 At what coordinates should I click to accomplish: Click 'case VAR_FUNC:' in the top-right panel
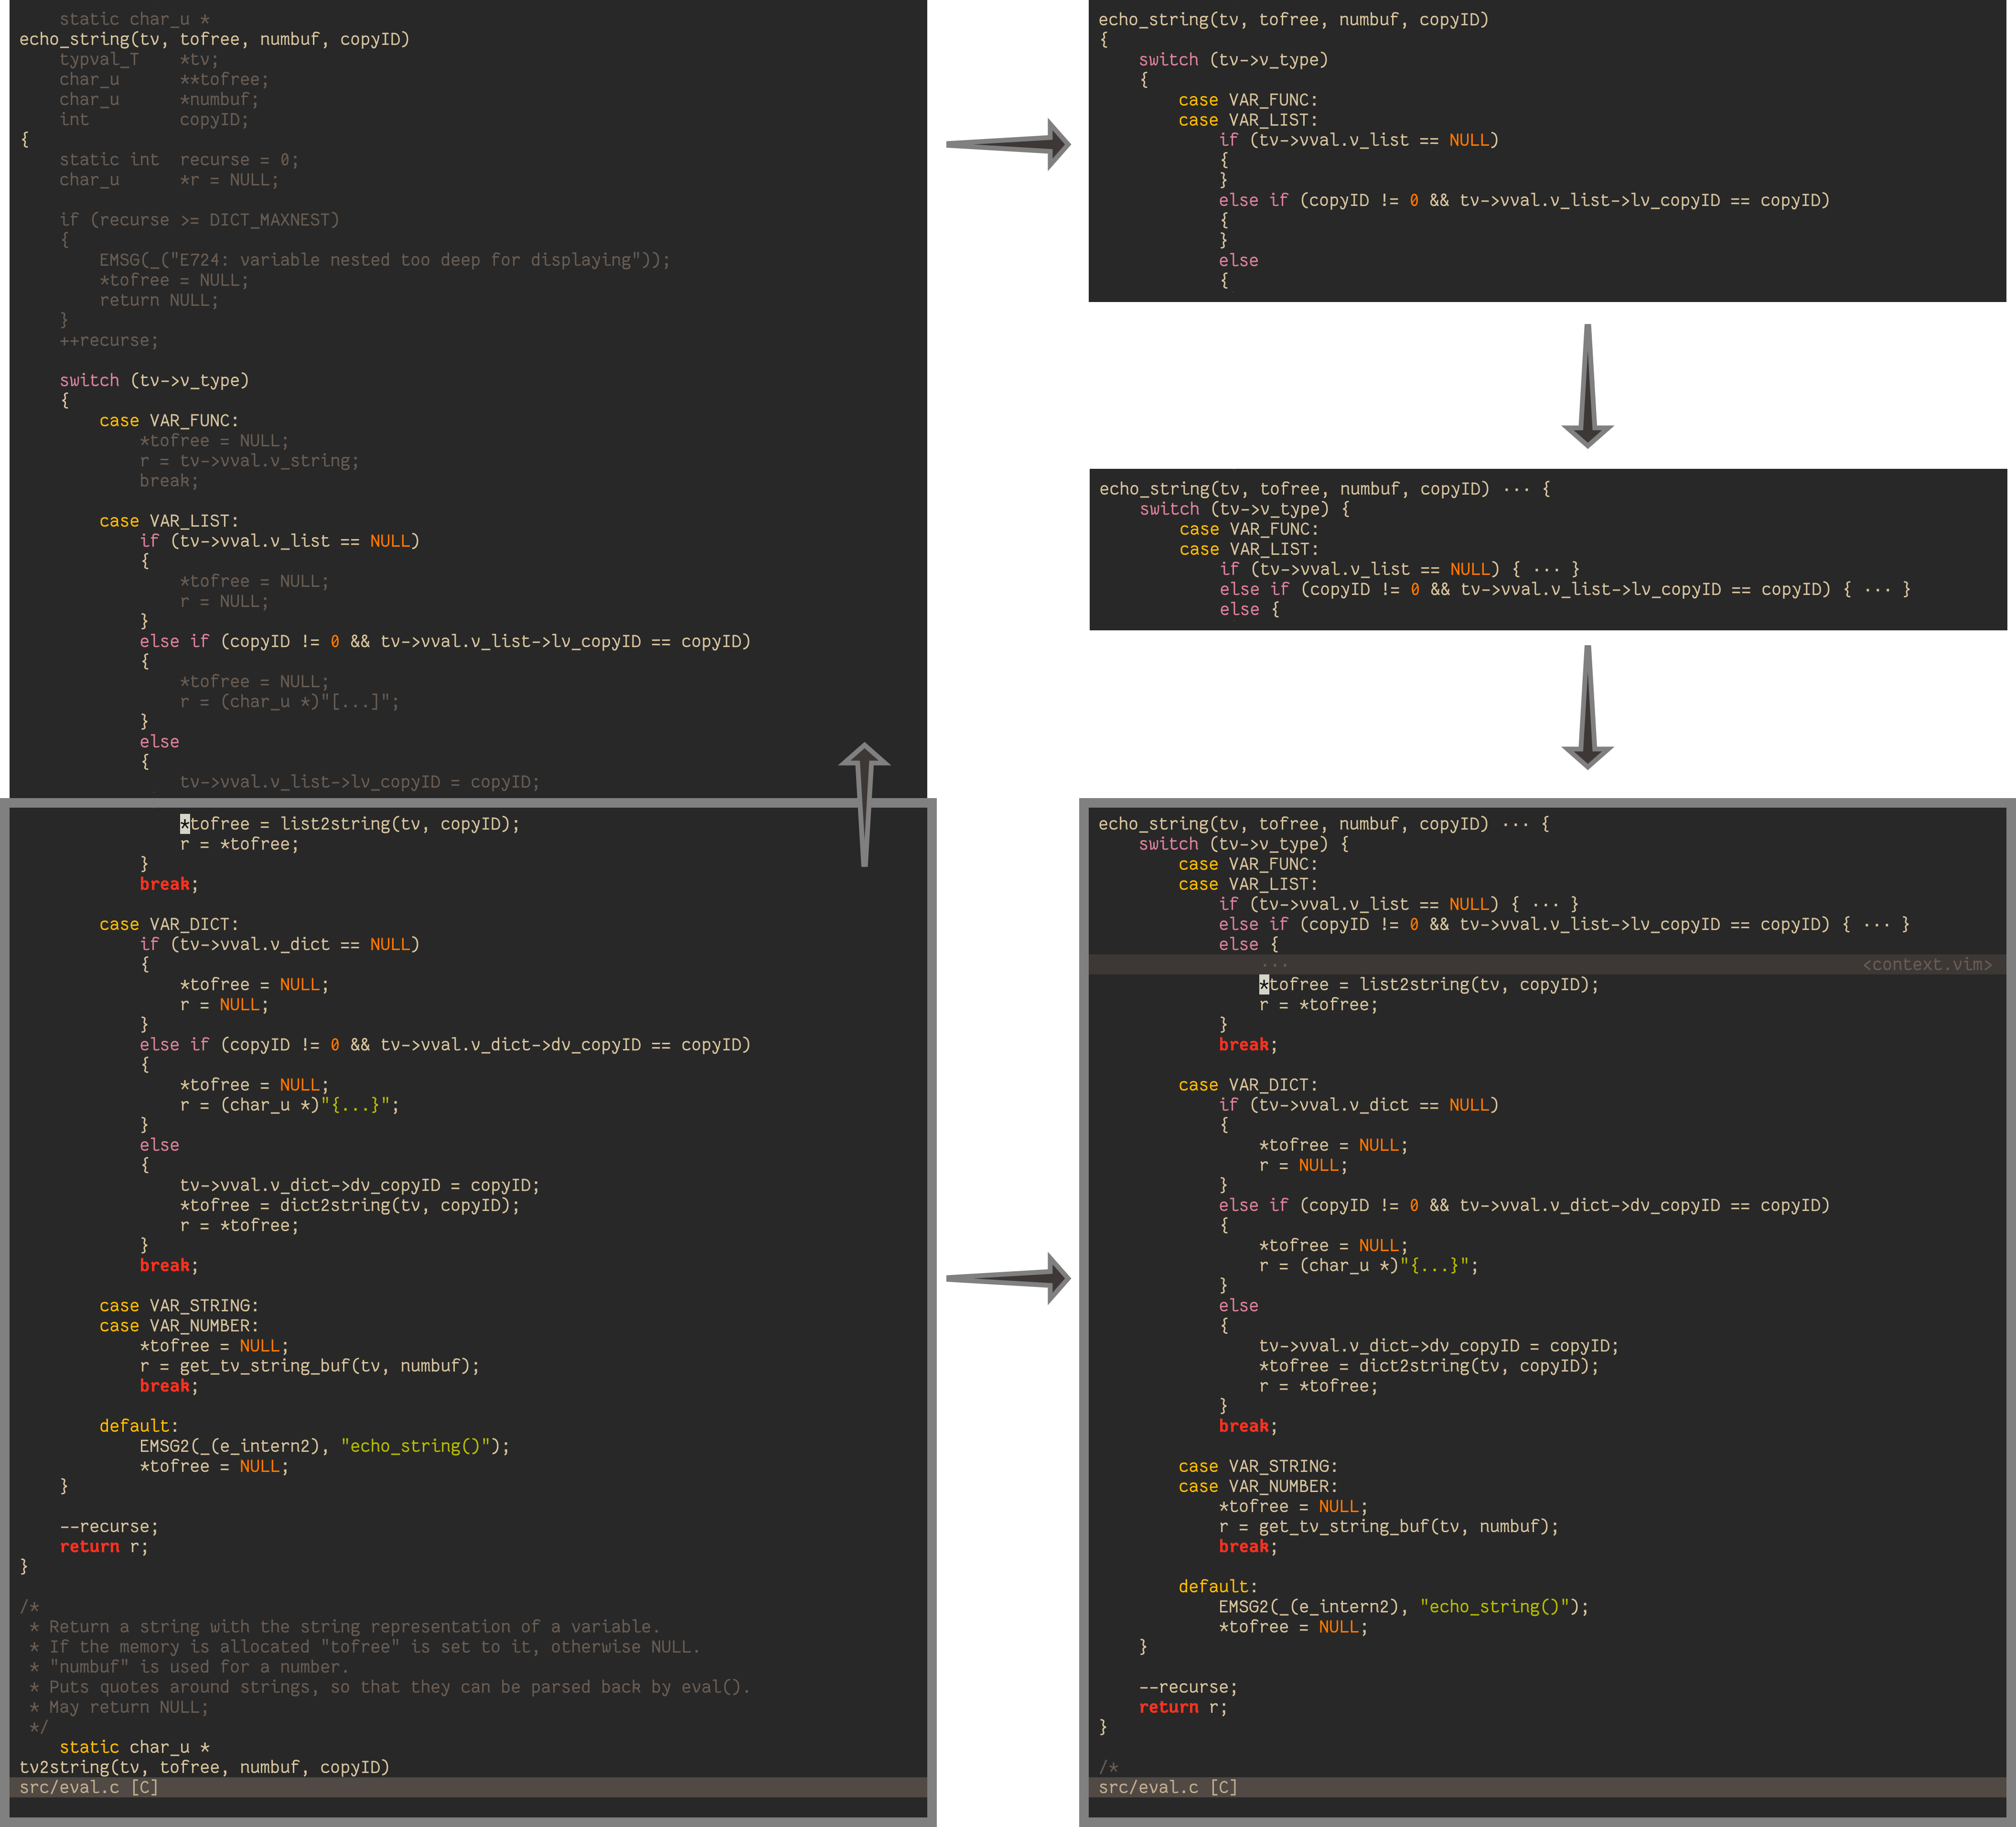(x=1248, y=99)
